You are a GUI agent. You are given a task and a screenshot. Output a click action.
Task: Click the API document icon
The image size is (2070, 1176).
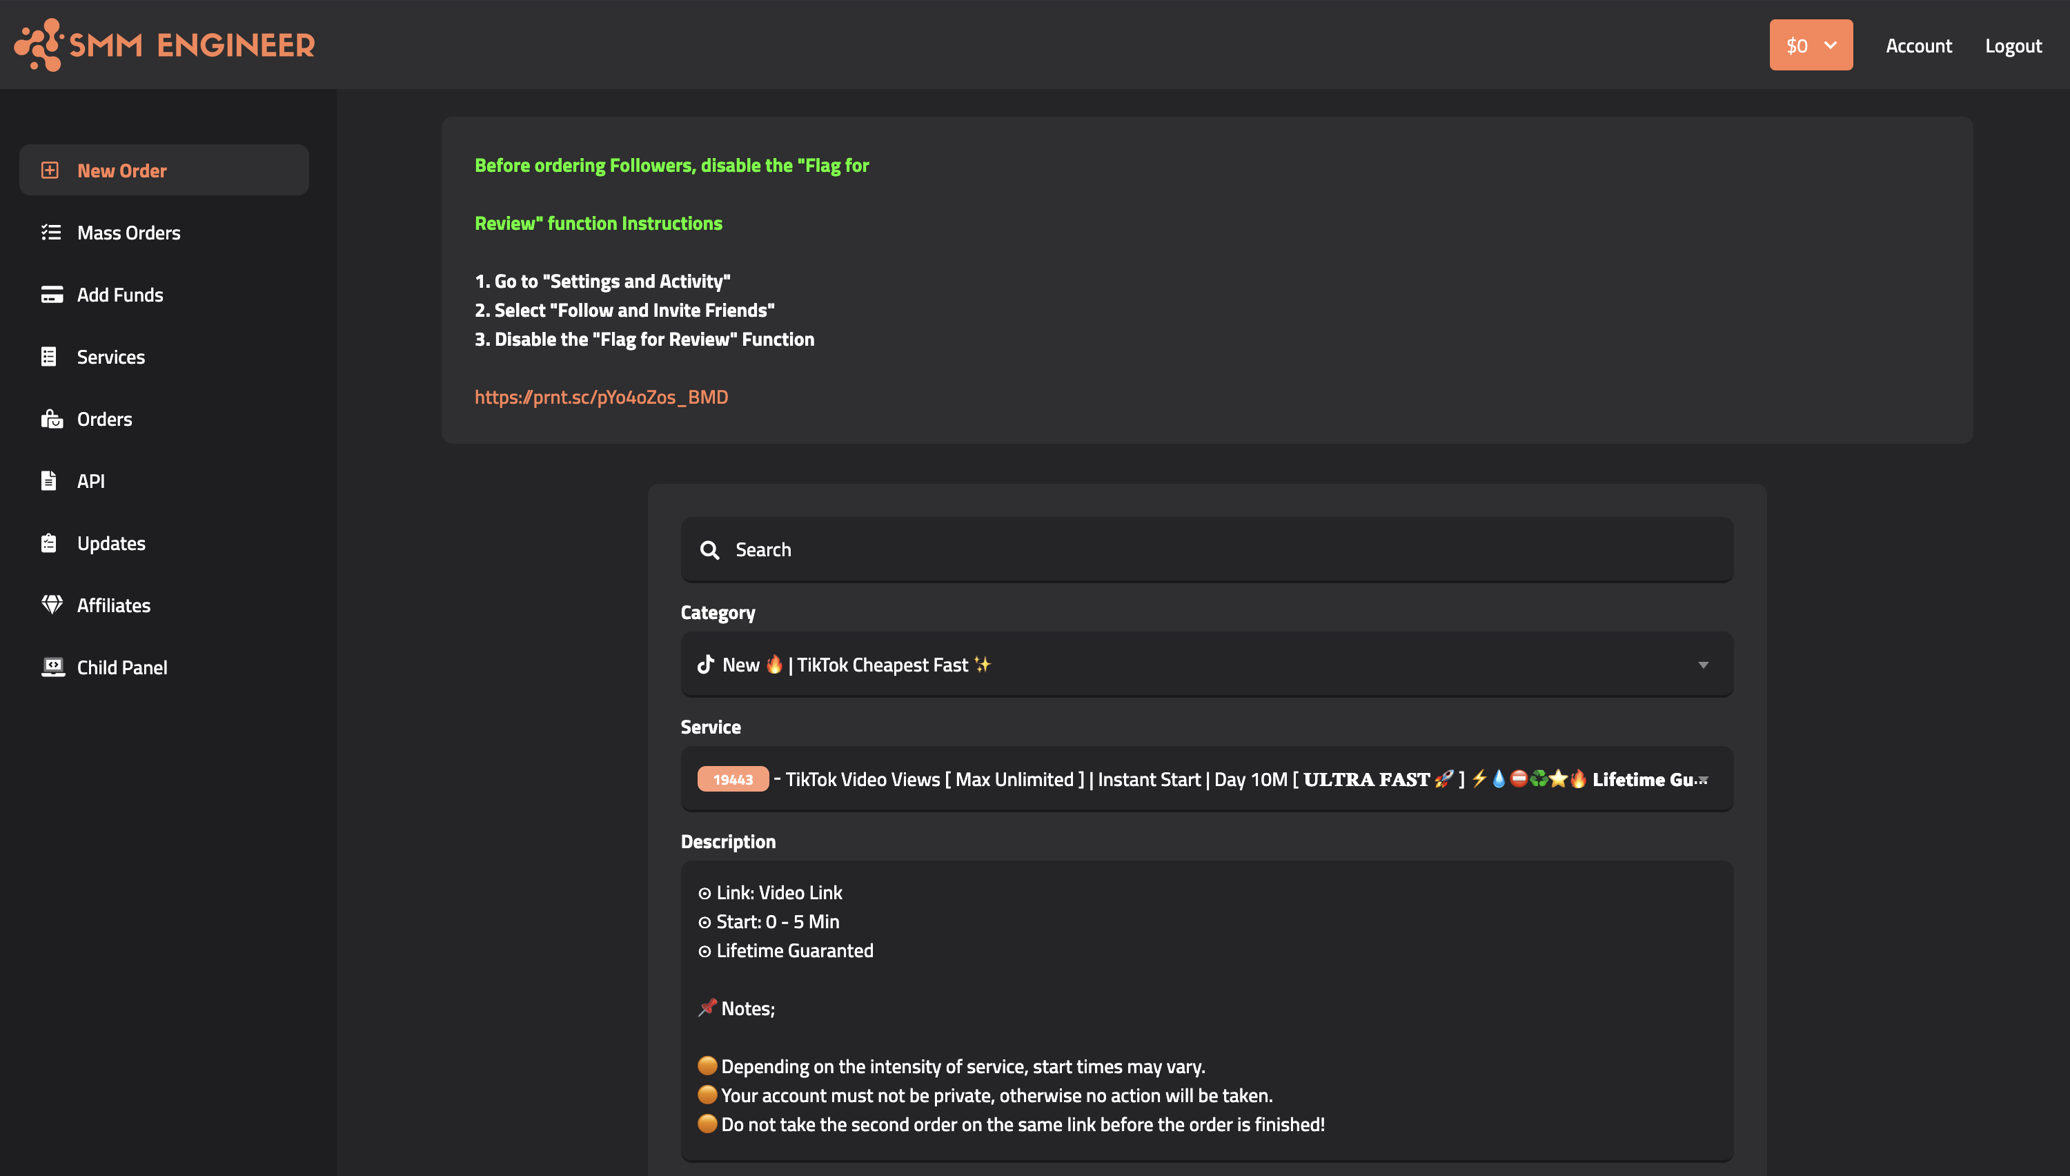(49, 482)
